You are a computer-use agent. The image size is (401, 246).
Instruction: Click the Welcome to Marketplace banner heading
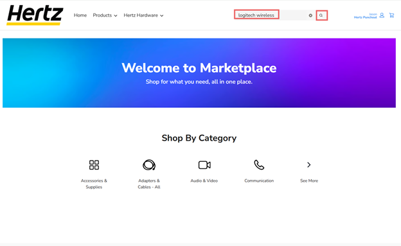tap(199, 68)
